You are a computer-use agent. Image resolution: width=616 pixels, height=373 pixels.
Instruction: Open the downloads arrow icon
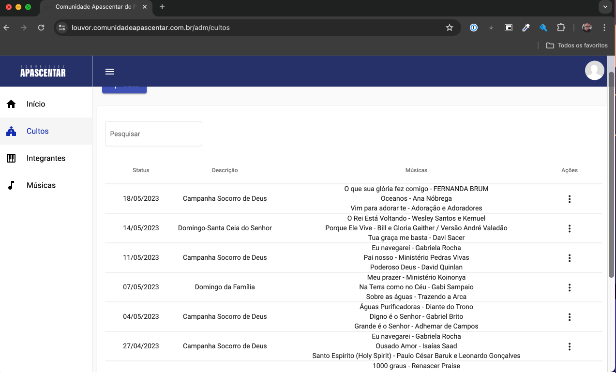(x=491, y=28)
